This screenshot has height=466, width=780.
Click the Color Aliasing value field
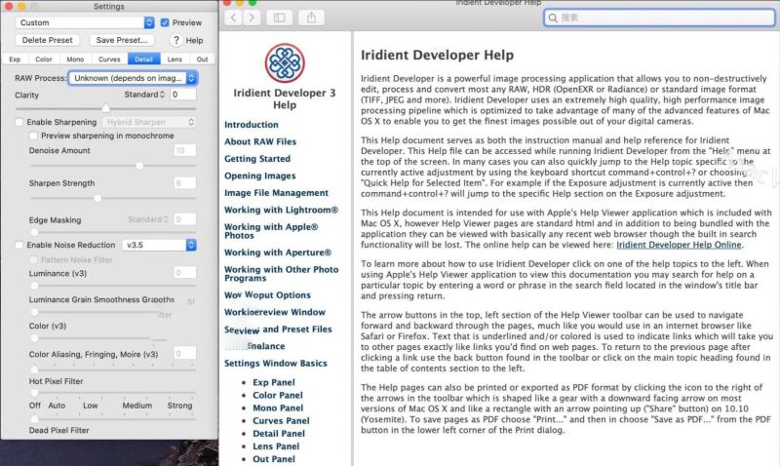[184, 354]
